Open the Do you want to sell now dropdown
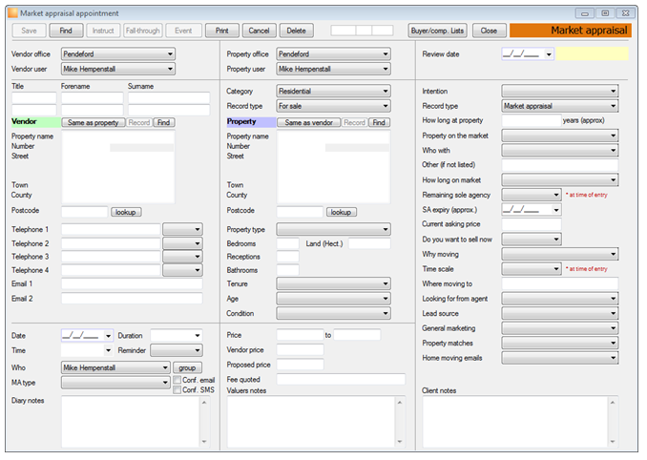 pyautogui.click(x=532, y=240)
